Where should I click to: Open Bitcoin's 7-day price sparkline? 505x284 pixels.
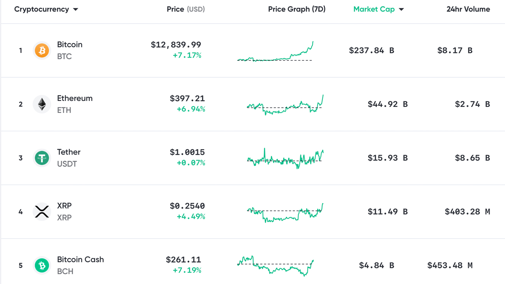point(275,52)
